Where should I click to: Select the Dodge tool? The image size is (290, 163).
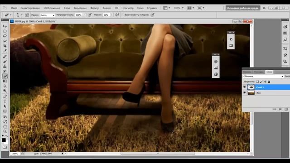5,91
